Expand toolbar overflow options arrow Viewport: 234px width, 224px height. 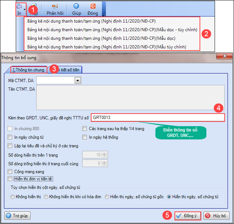pyautogui.click(x=104, y=15)
